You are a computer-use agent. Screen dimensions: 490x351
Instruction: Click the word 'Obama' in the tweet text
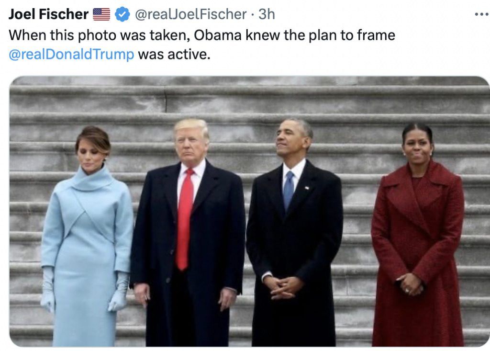point(218,35)
